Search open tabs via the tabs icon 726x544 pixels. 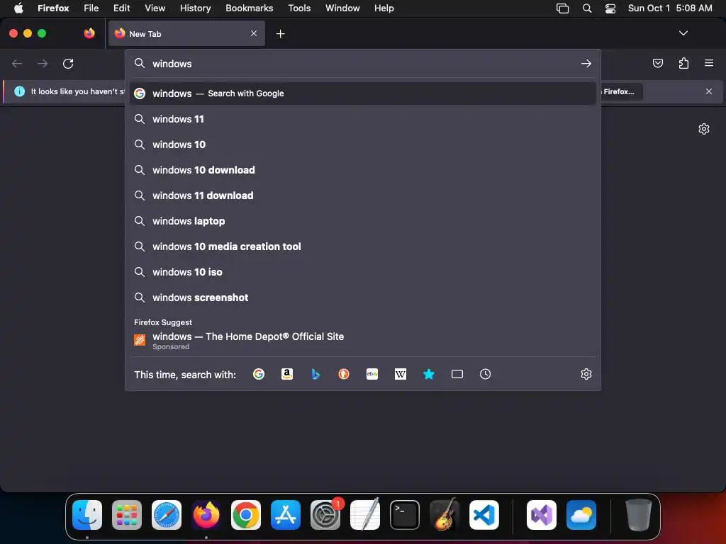pos(457,374)
